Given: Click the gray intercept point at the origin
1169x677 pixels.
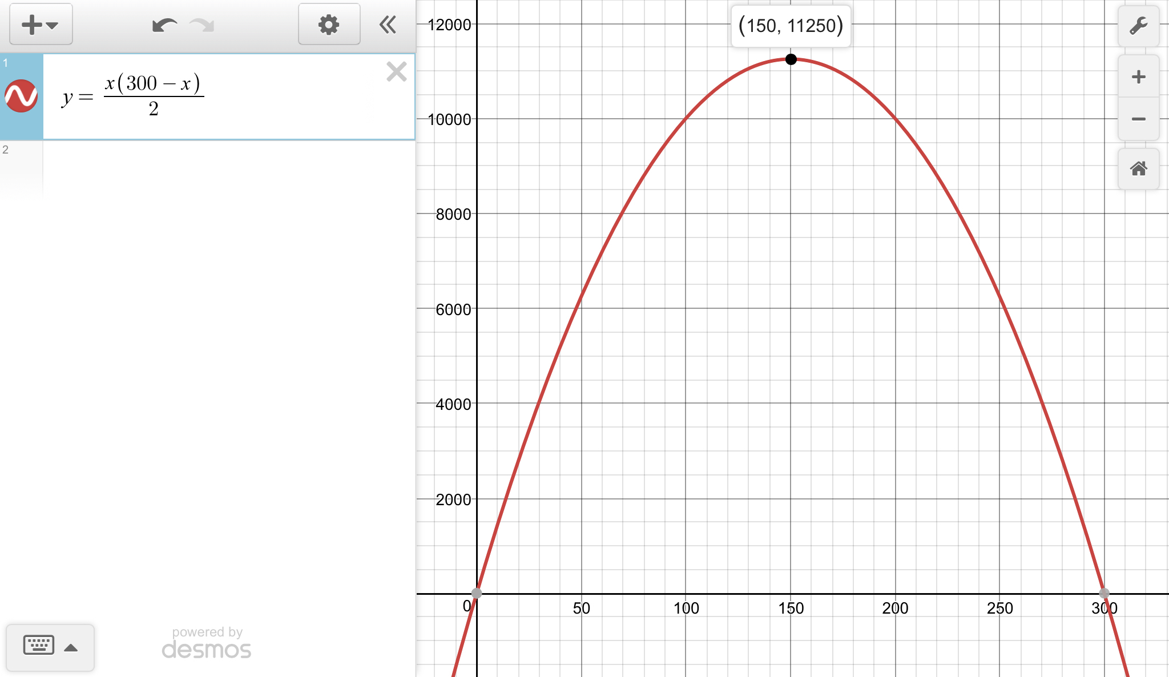Looking at the screenshot, I should [477, 593].
